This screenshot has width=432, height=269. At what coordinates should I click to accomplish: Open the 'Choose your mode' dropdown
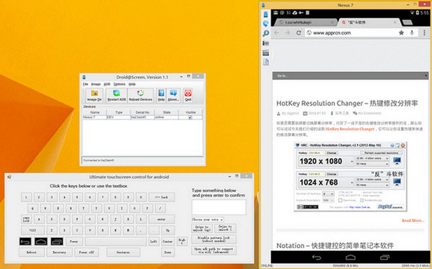tap(208, 219)
